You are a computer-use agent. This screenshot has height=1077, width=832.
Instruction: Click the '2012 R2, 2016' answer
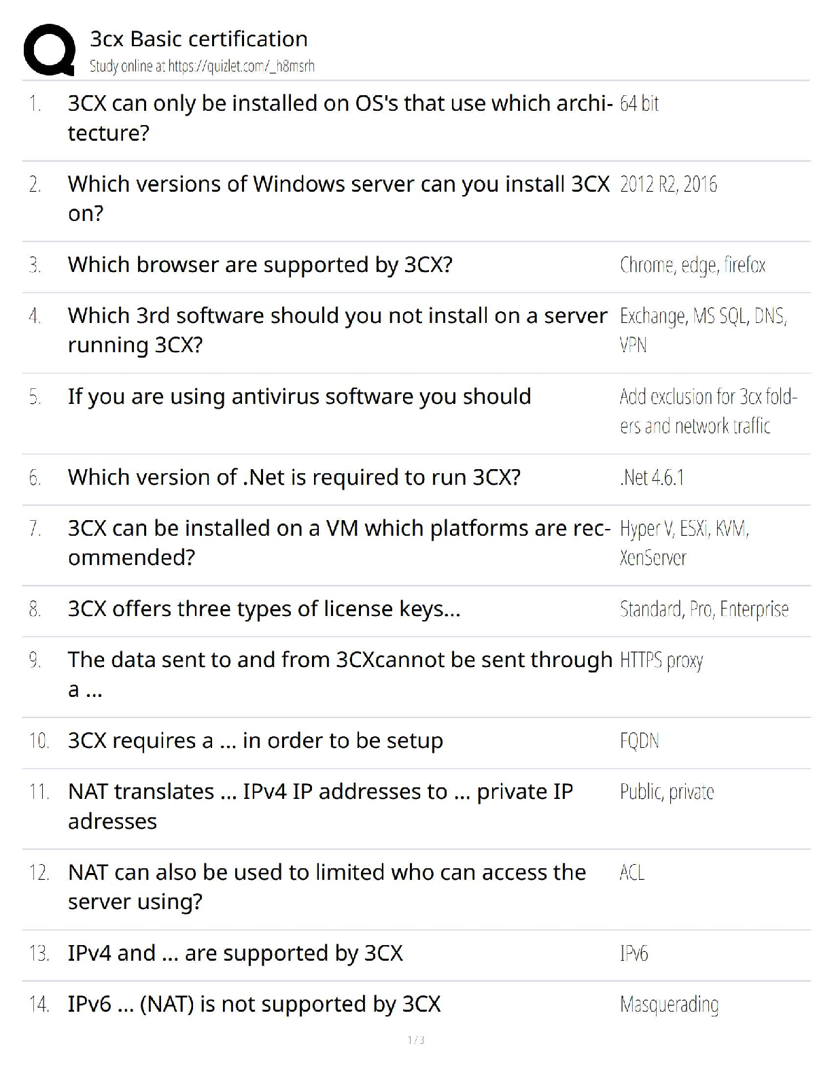coord(668,184)
